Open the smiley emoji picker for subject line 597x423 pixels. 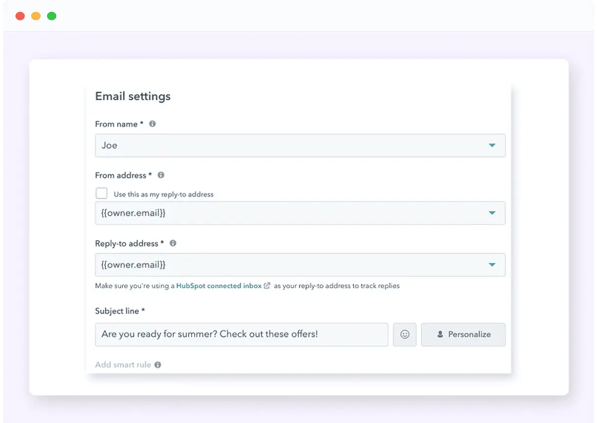pos(404,335)
